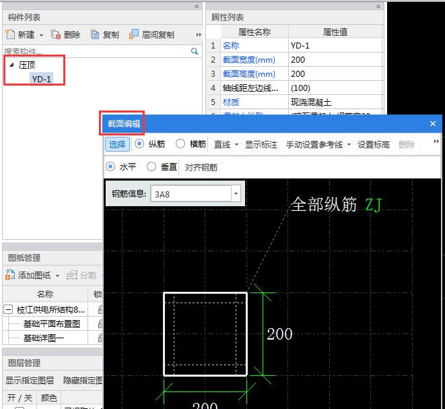The height and width of the screenshot is (409, 445).
Task: Expand section editor toolbar overflow arrows
Action: 436,141
